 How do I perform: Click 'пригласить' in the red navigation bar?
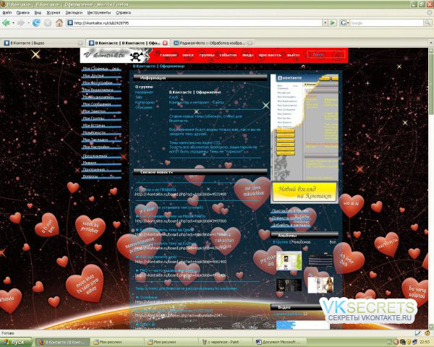(270, 55)
